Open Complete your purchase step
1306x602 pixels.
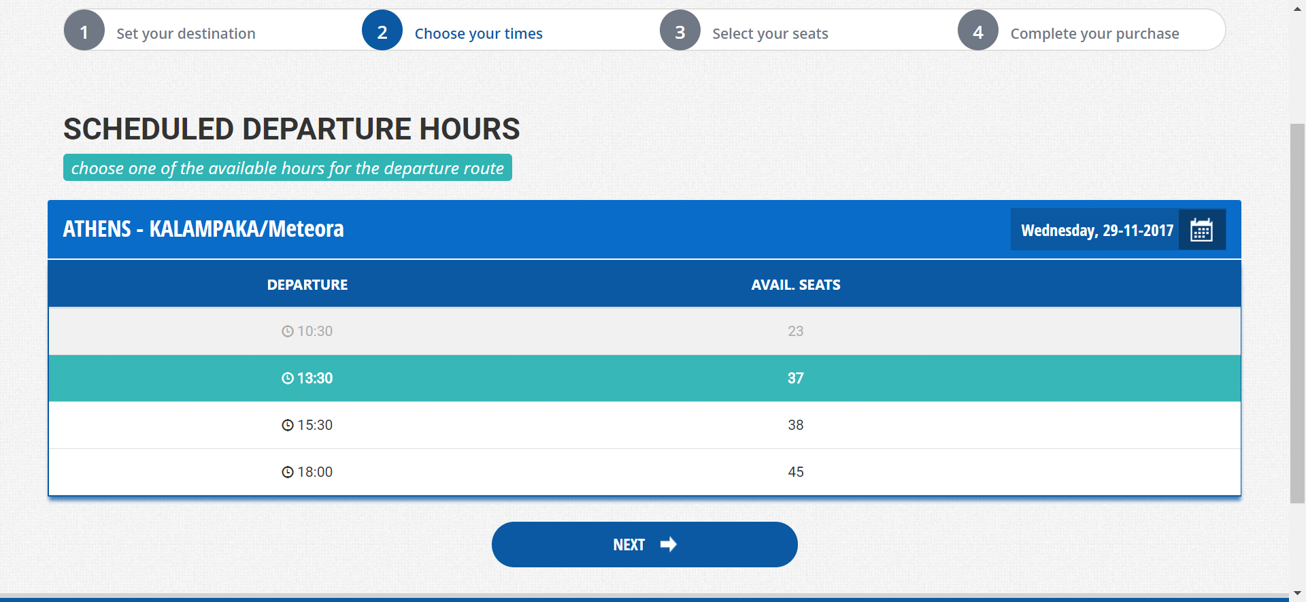pos(1094,33)
